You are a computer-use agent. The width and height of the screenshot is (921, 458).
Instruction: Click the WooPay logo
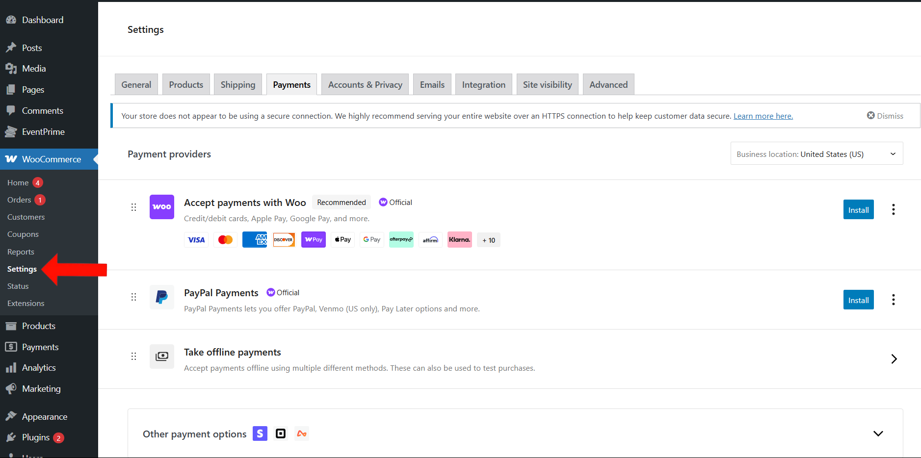[x=314, y=240]
